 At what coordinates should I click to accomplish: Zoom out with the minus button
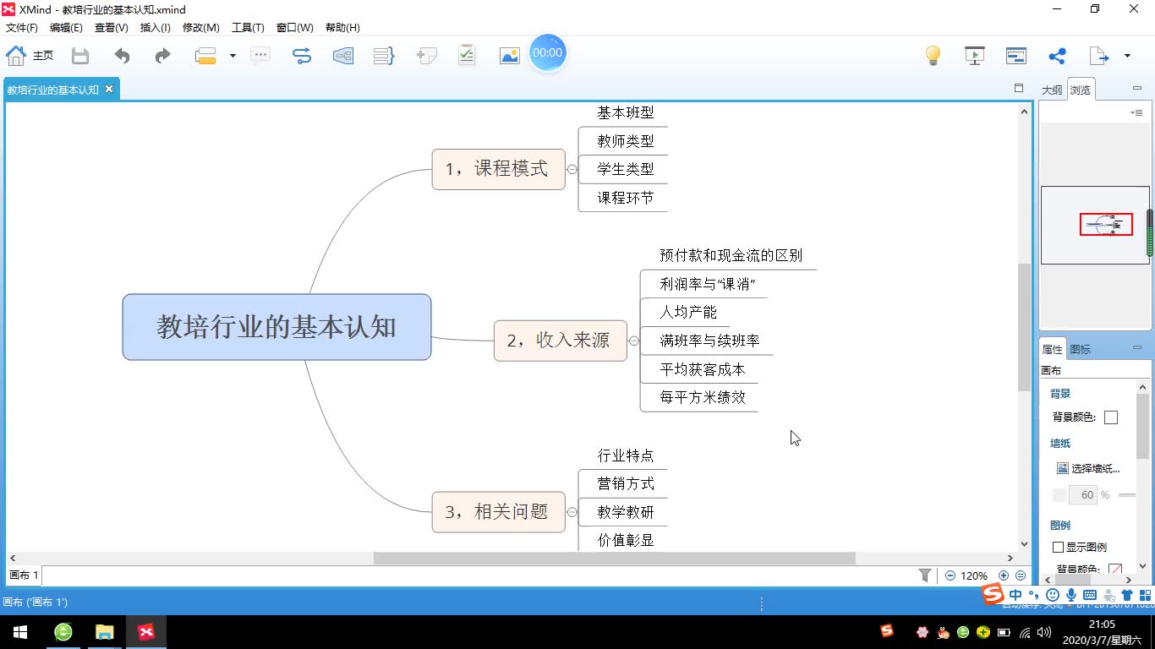tap(950, 575)
